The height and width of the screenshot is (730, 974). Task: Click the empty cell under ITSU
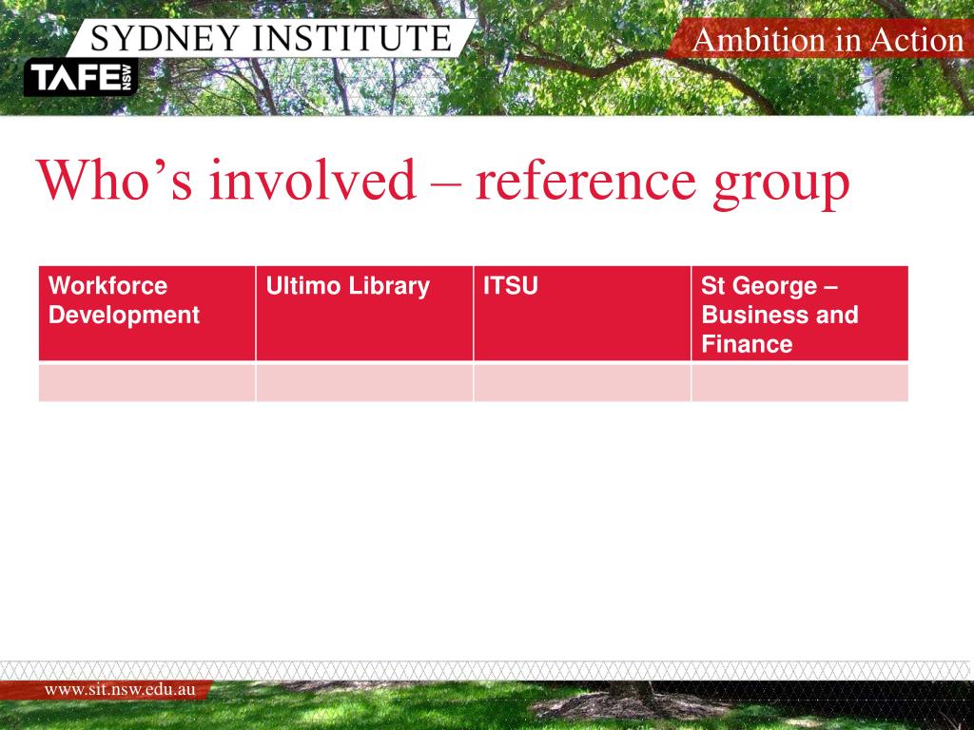tap(582, 382)
